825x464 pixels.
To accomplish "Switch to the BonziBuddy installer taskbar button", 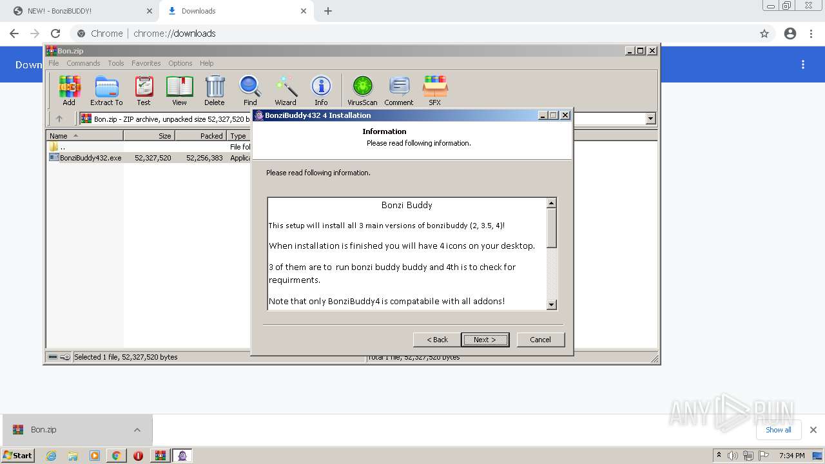I will click(x=182, y=456).
